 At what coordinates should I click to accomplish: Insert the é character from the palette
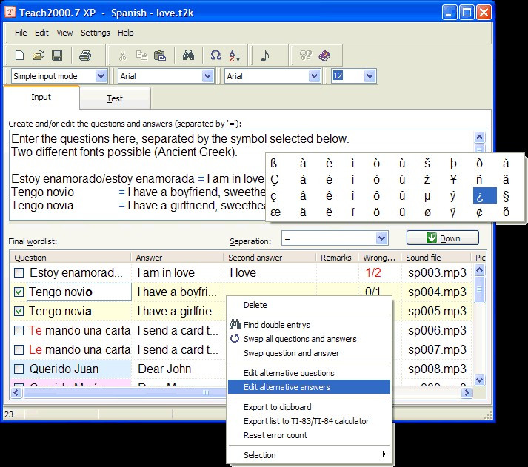coord(329,179)
